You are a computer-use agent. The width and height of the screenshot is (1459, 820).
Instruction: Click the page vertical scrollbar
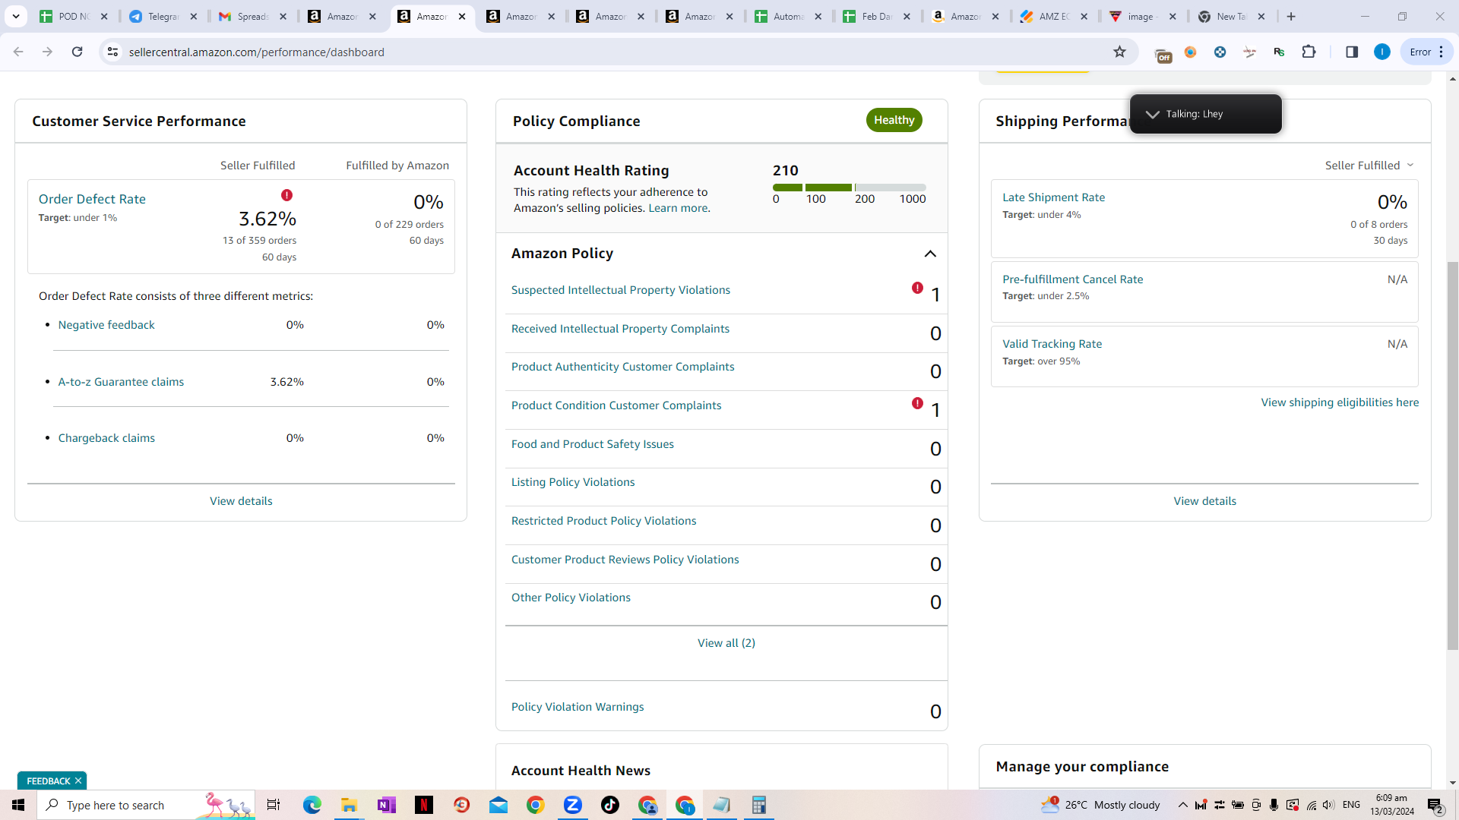[x=1452, y=456]
